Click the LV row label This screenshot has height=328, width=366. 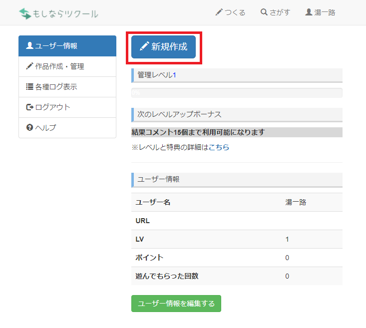coord(140,239)
